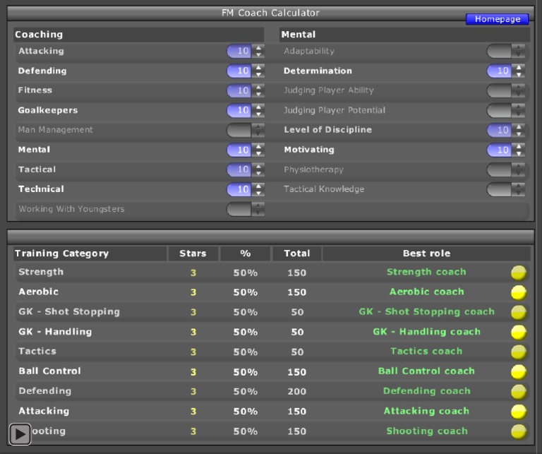The image size is (542, 454).
Task: Click the GK - Handling coach role text
Action: point(426,332)
